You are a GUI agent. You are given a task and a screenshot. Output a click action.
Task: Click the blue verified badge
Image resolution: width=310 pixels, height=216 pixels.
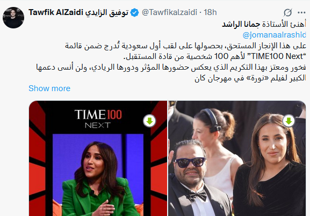[134, 13]
